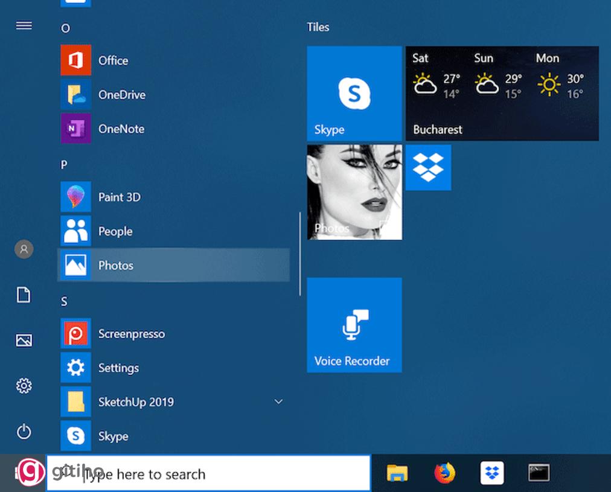The height and width of the screenshot is (492, 611).
Task: Open the People app
Action: tap(115, 231)
